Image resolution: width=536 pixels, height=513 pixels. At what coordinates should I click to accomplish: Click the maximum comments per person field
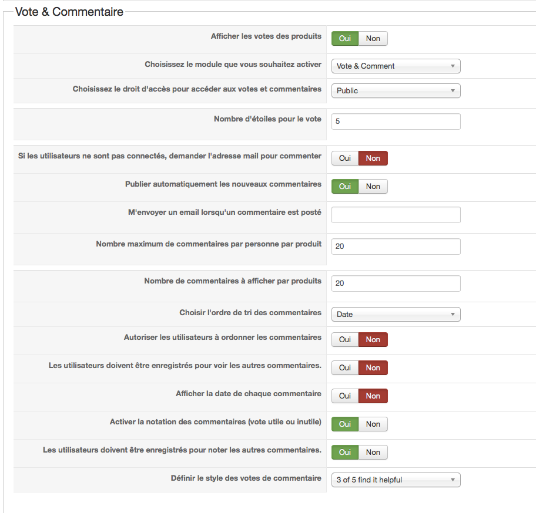[x=396, y=247]
